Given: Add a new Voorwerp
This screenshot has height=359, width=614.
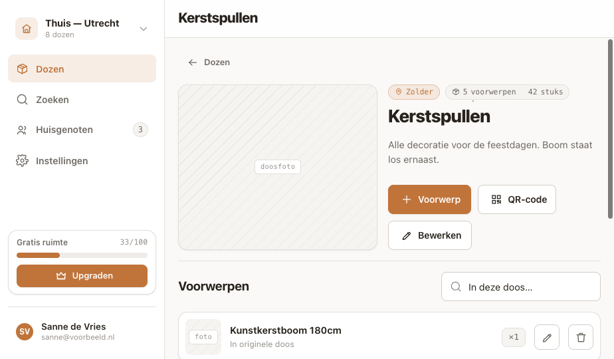Looking at the screenshot, I should (429, 199).
